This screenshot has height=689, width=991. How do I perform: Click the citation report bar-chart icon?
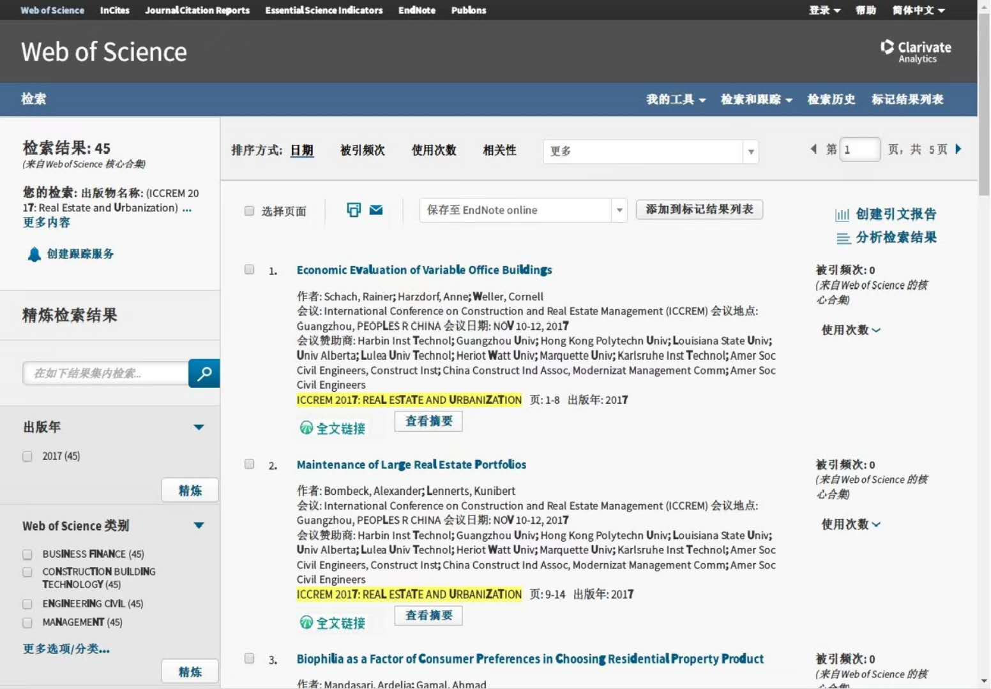[x=842, y=215]
